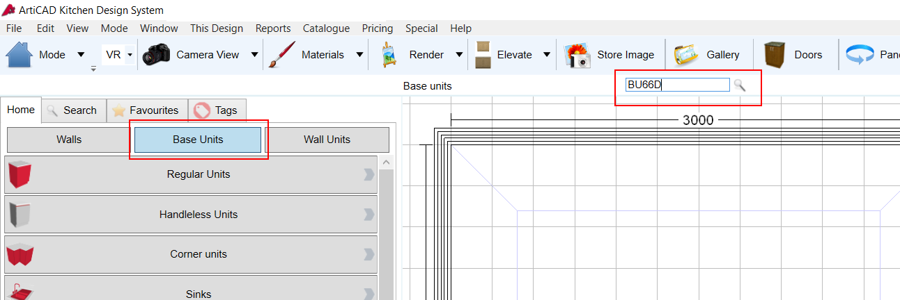This screenshot has width=900, height=300.
Task: Open the Gallery folder icon
Action: [x=686, y=54]
